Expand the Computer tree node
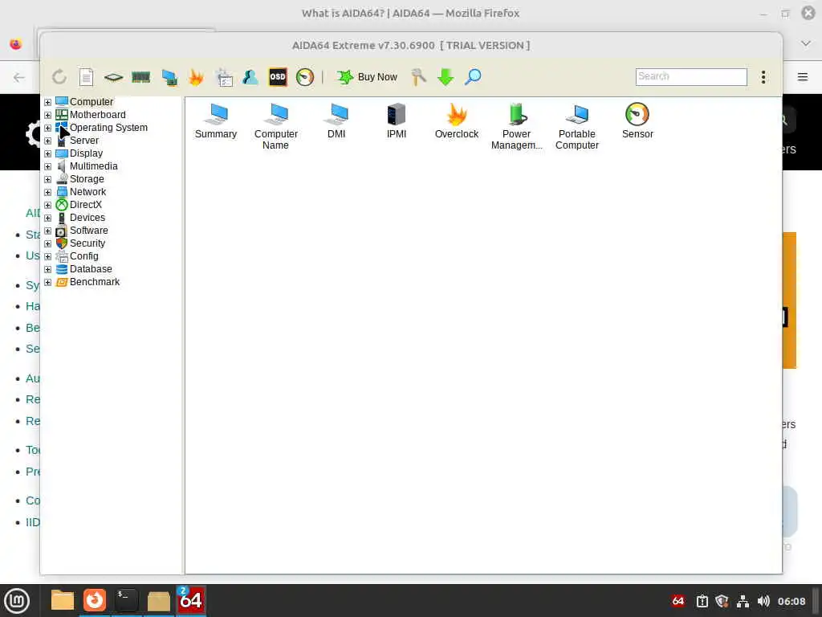The width and height of the screenshot is (822, 617). [47, 102]
